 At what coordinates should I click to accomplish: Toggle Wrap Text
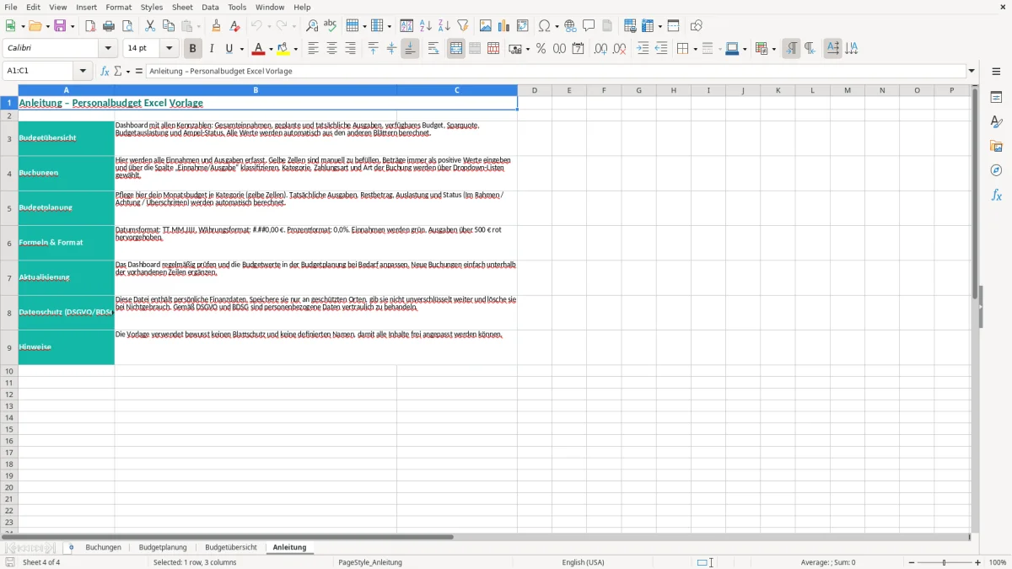(433, 49)
